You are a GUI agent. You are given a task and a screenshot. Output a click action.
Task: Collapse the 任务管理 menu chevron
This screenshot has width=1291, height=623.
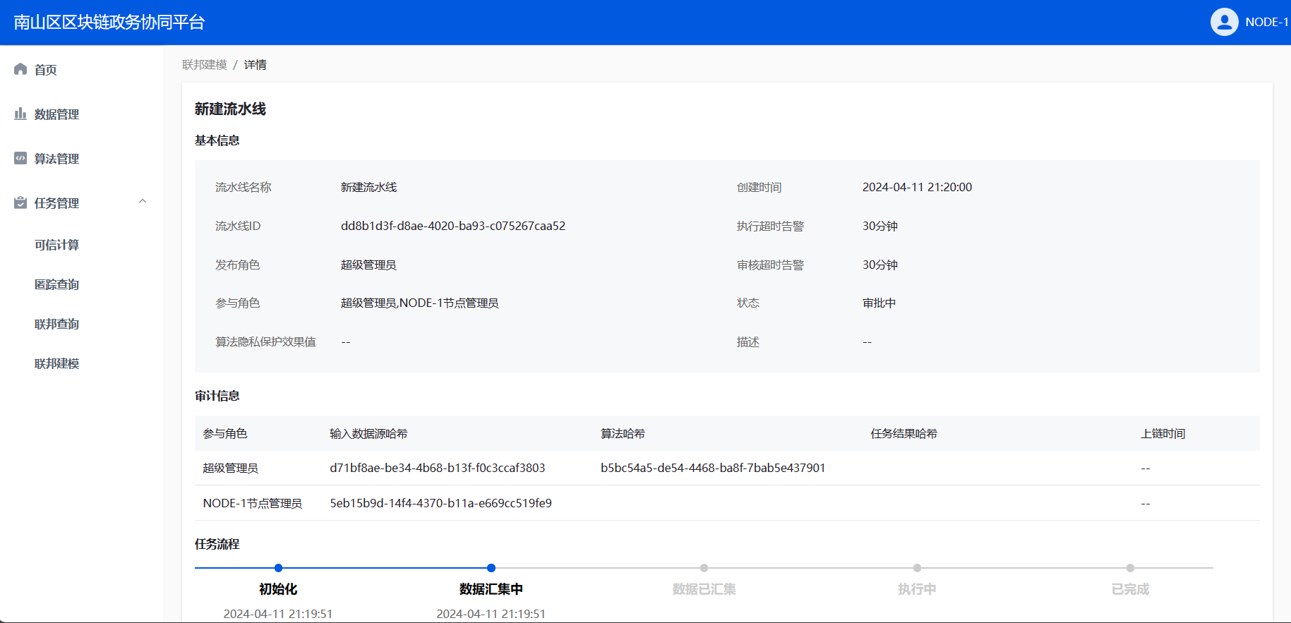click(x=143, y=201)
